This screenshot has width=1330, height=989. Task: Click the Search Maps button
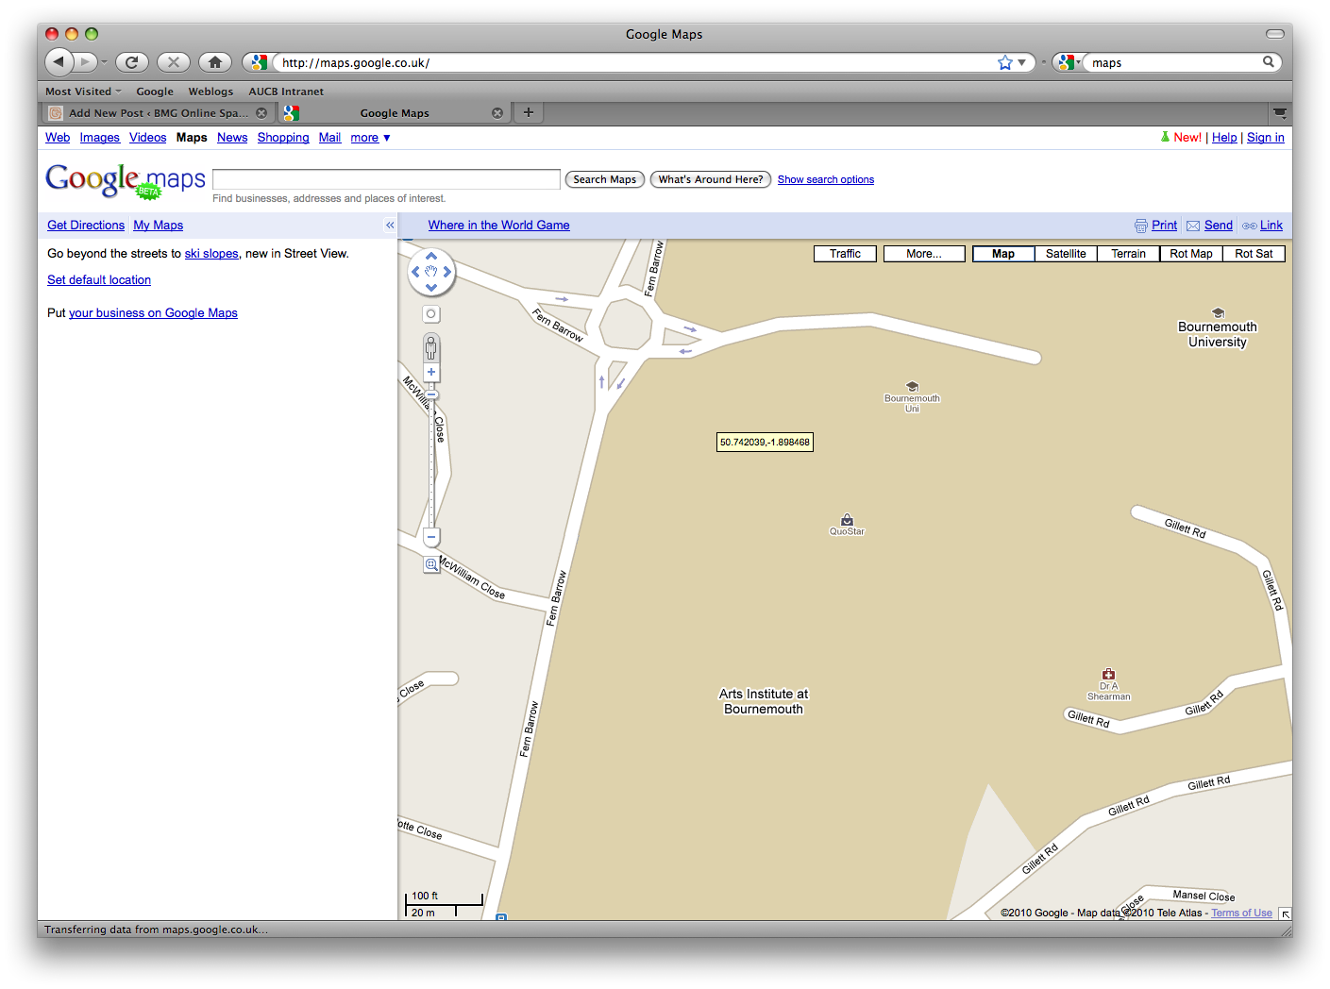point(605,179)
